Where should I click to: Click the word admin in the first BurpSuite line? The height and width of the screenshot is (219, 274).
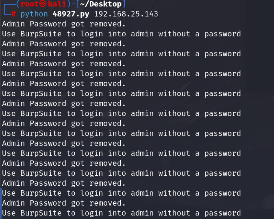[142, 34]
